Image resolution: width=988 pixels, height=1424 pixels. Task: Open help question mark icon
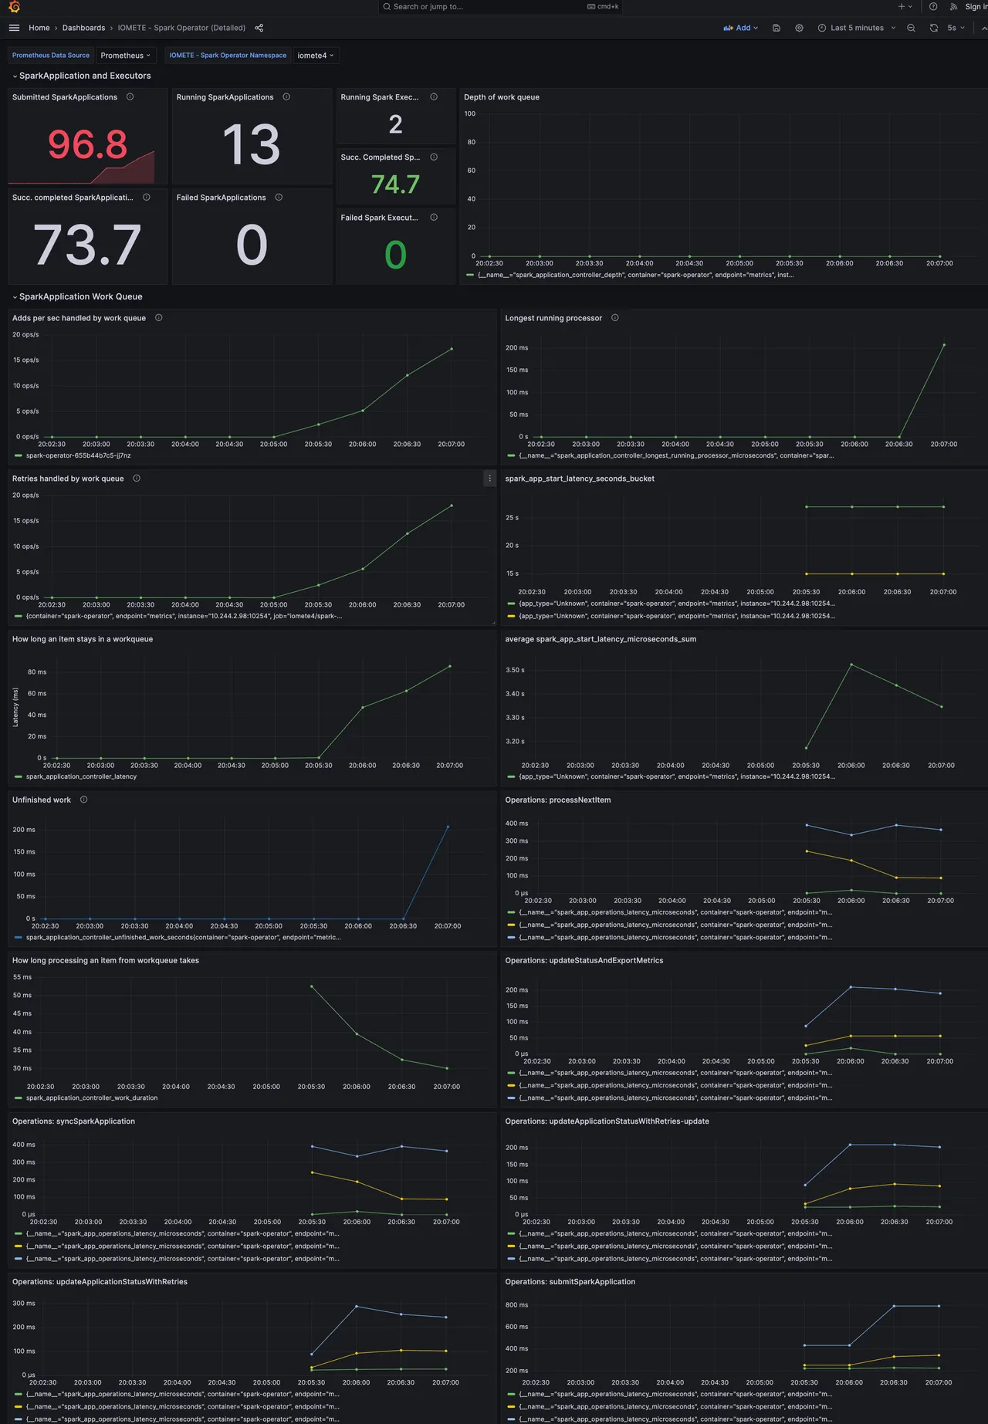[933, 7]
